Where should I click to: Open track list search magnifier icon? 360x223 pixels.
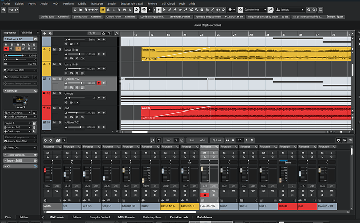click(x=116, y=33)
